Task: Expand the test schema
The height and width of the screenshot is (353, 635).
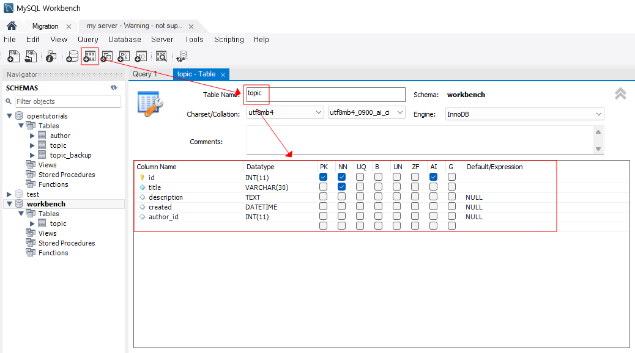Action: click(x=9, y=194)
